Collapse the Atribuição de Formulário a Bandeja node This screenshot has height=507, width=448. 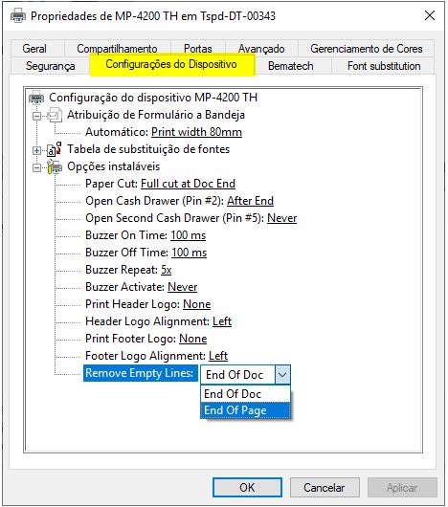pos(37,116)
